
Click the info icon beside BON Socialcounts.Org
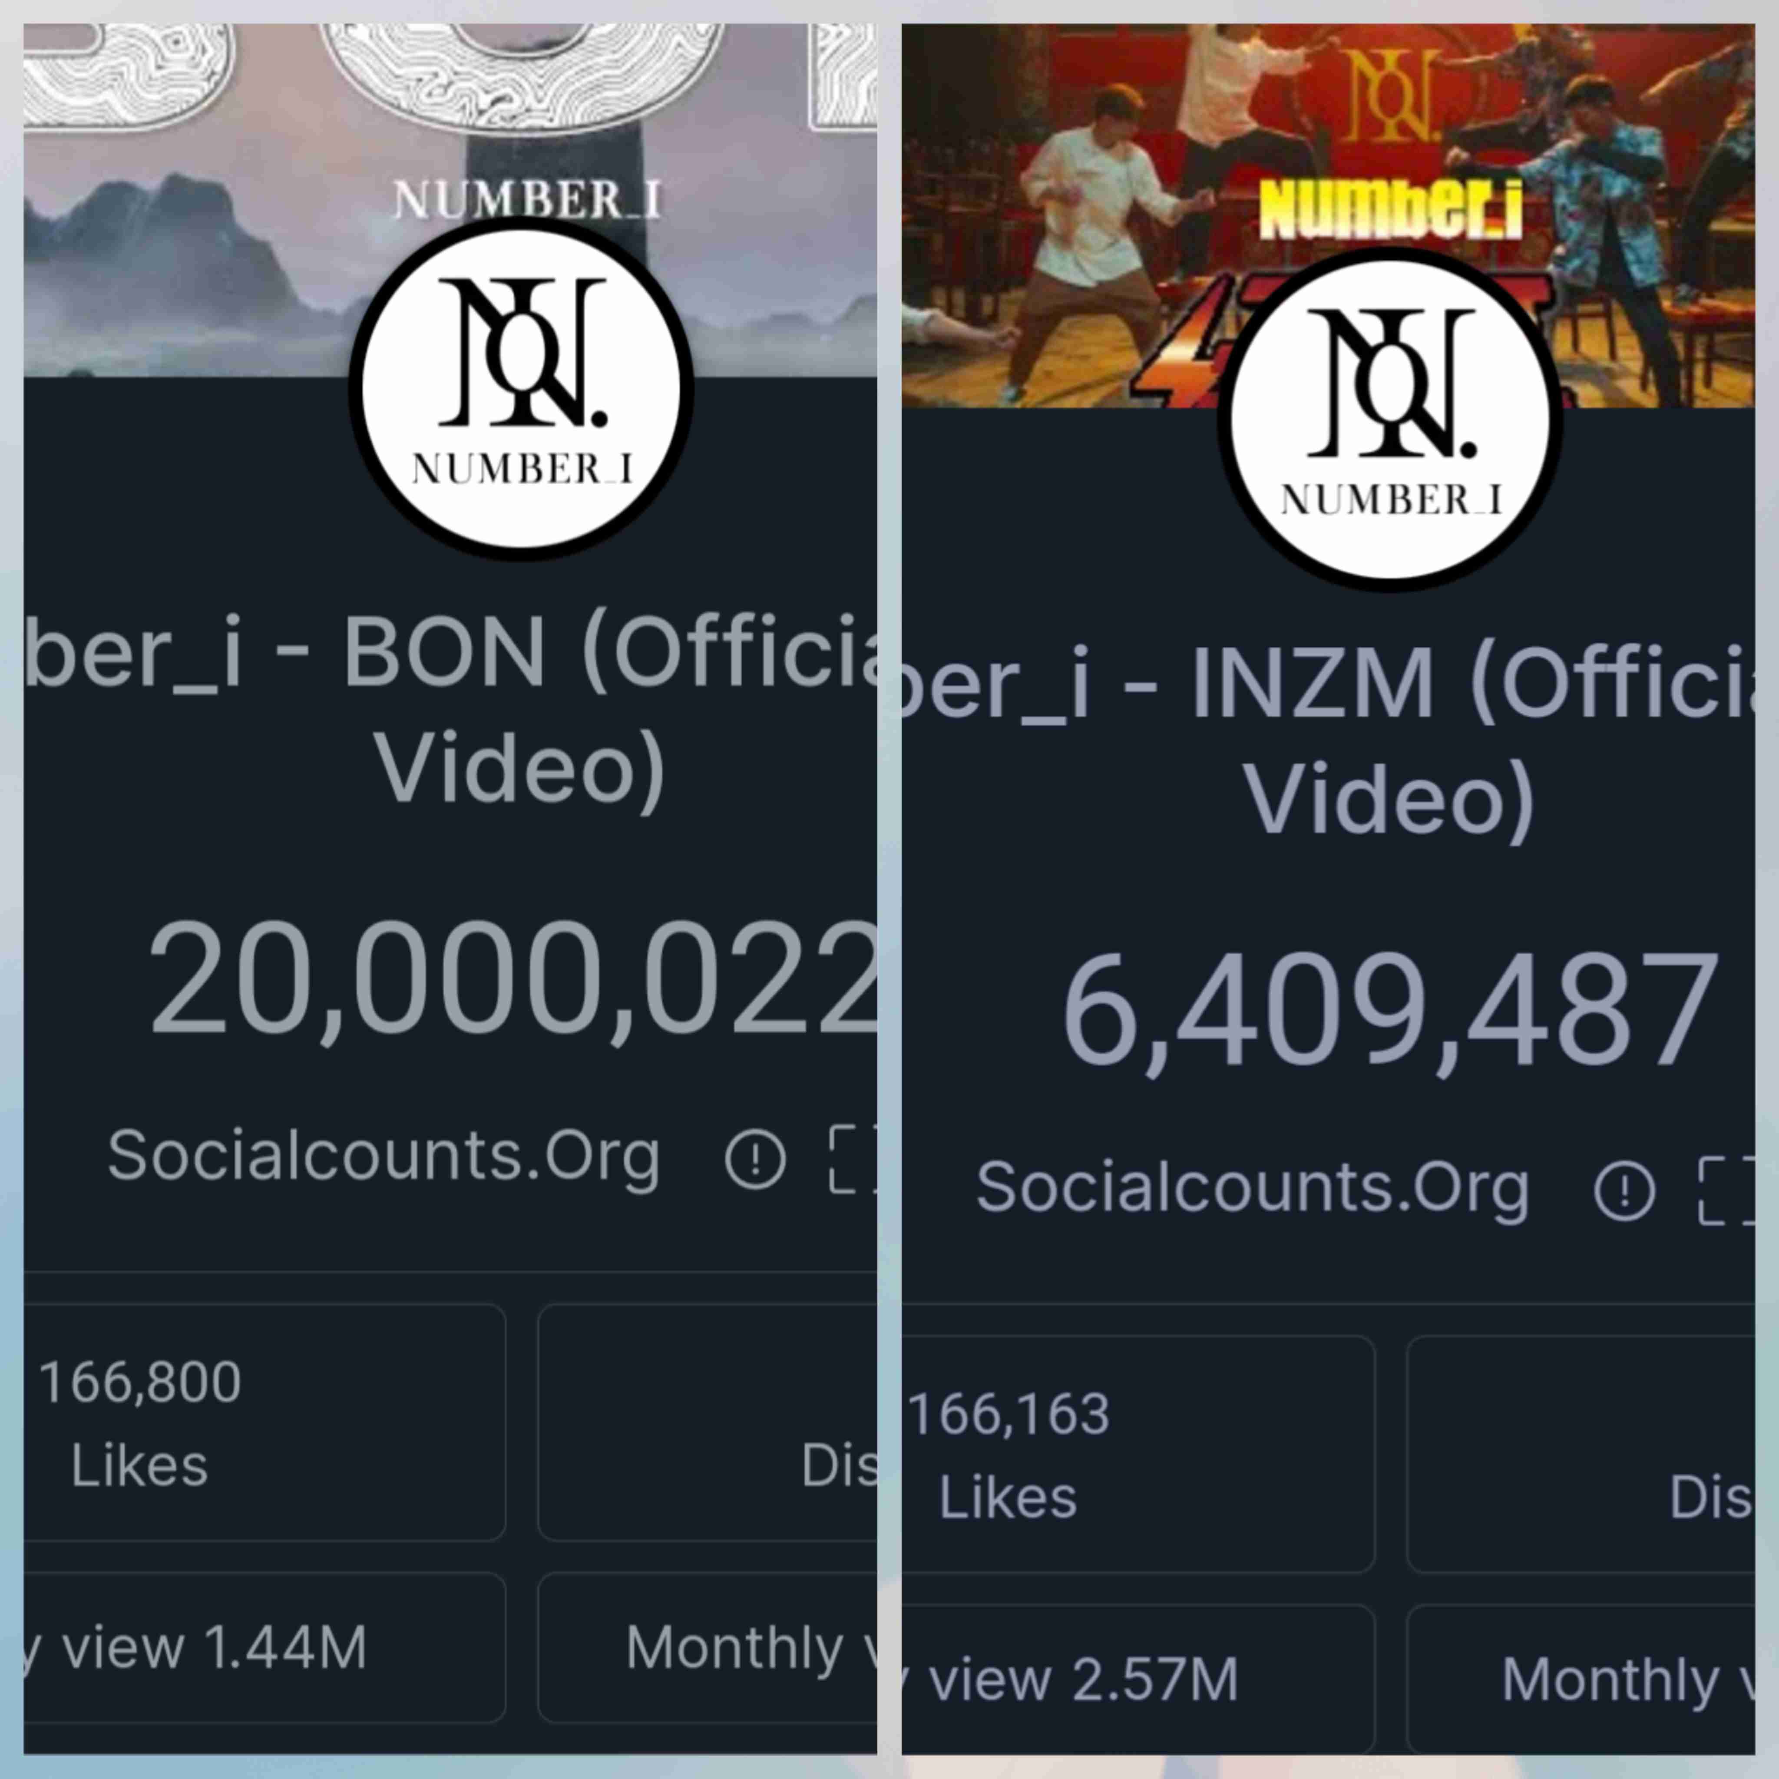pos(755,1158)
